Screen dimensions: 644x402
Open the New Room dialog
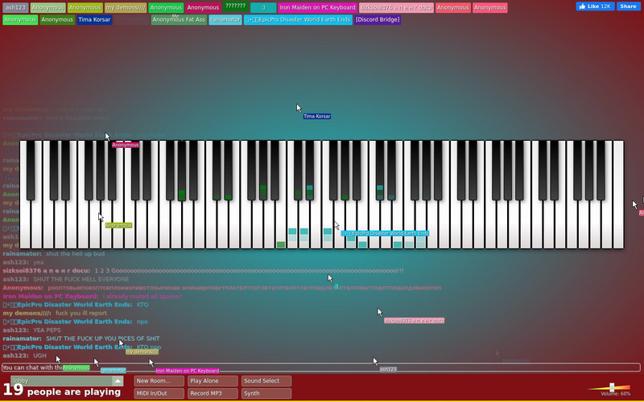(159, 381)
